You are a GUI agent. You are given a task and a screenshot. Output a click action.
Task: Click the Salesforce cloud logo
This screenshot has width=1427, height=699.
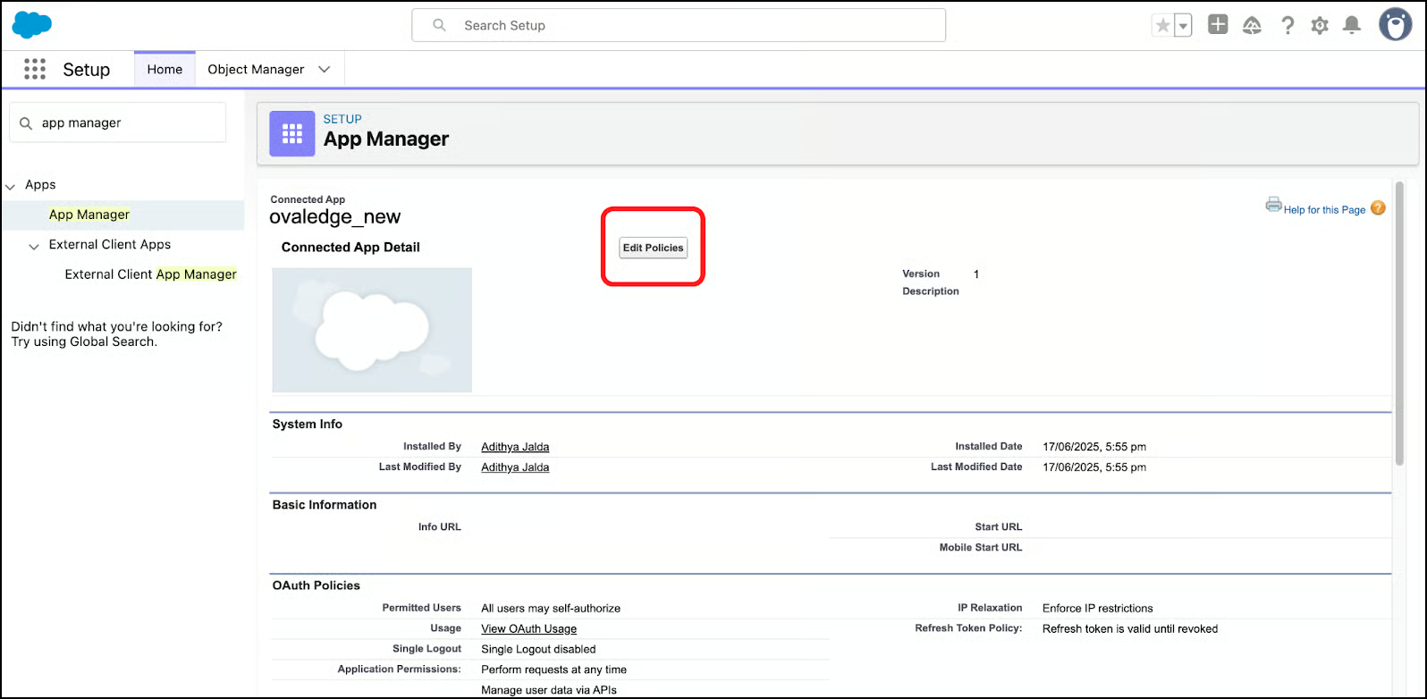coord(32,25)
